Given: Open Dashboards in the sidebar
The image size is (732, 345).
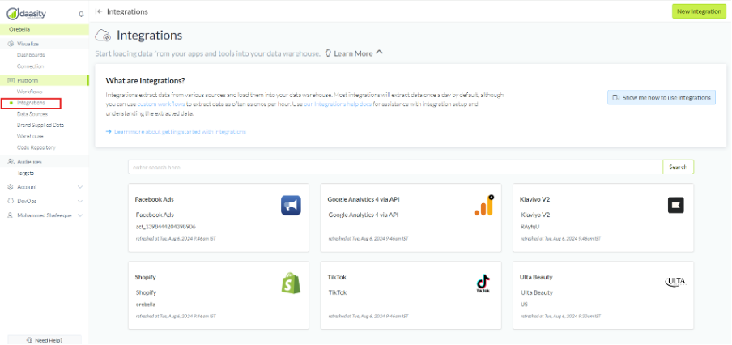Looking at the screenshot, I should point(31,55).
